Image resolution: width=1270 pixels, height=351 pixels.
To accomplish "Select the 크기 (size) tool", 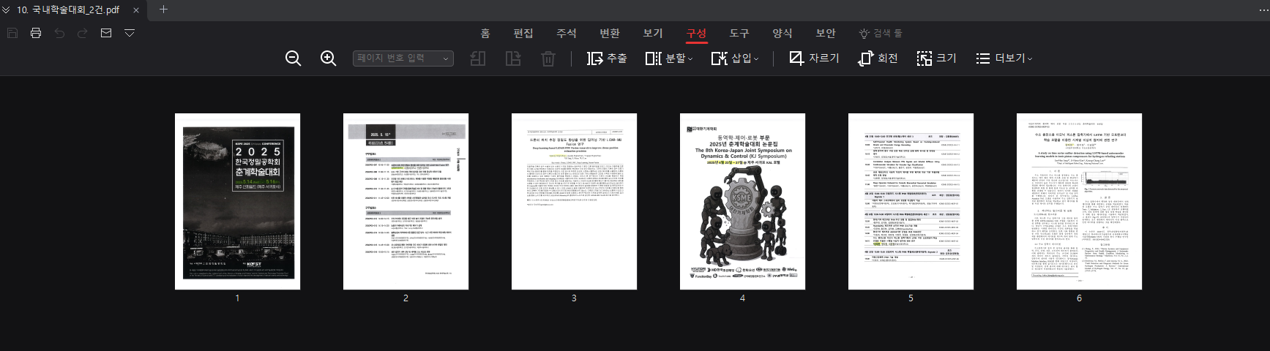I will coord(936,58).
